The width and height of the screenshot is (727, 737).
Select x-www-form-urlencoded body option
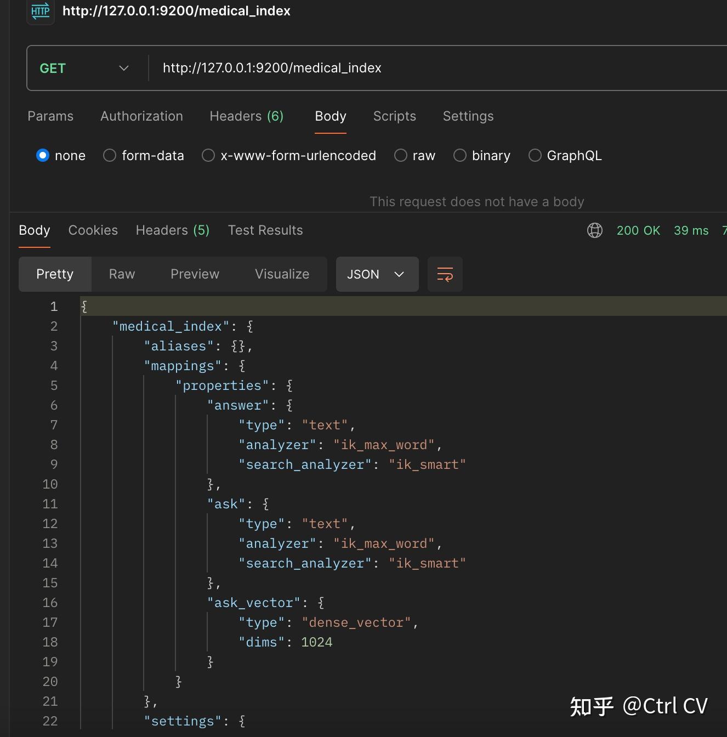coord(208,156)
